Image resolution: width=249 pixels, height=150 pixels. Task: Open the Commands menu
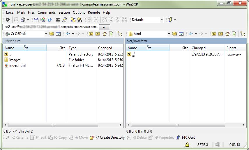coord(47,12)
